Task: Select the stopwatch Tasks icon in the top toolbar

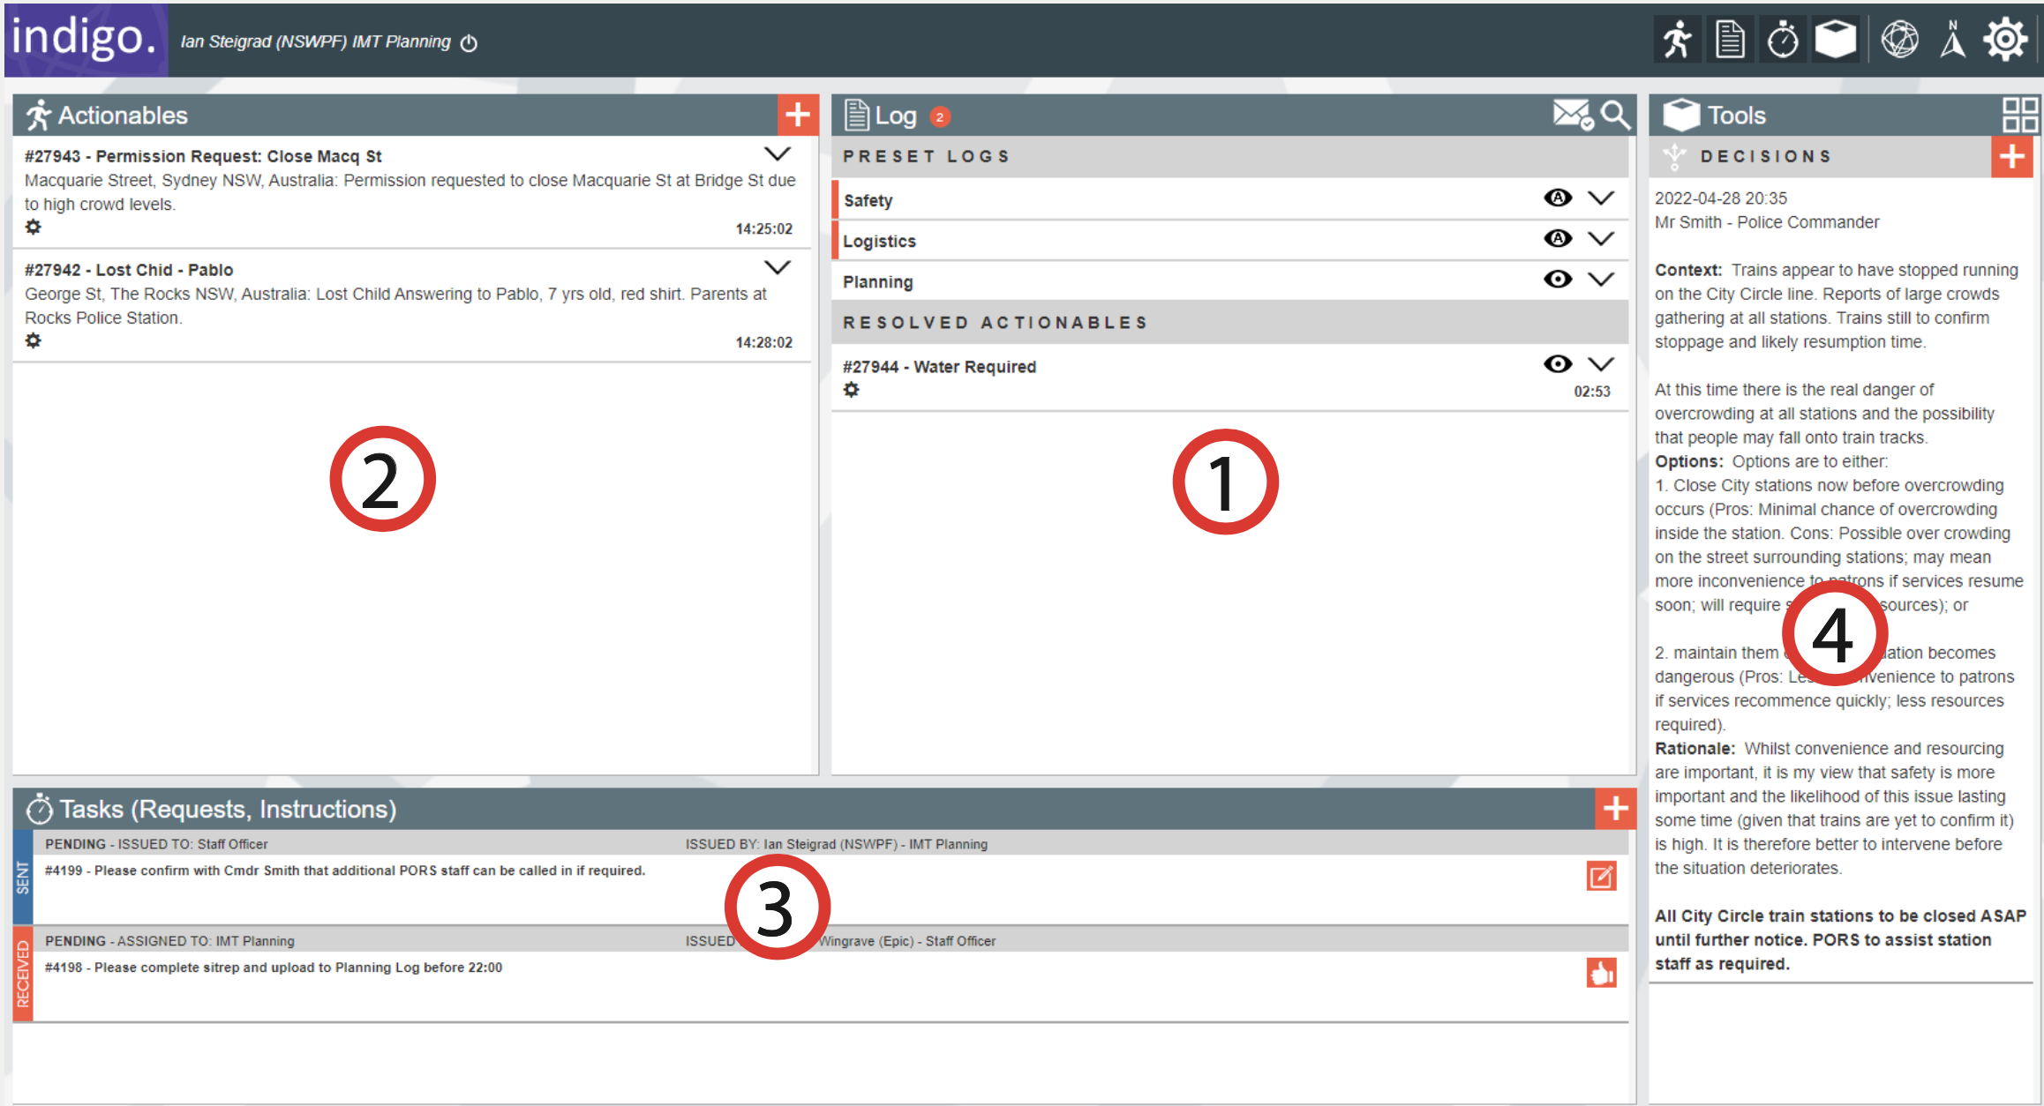Action: 1783,39
